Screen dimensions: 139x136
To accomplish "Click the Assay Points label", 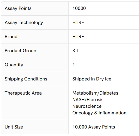I will tap(18, 8).
